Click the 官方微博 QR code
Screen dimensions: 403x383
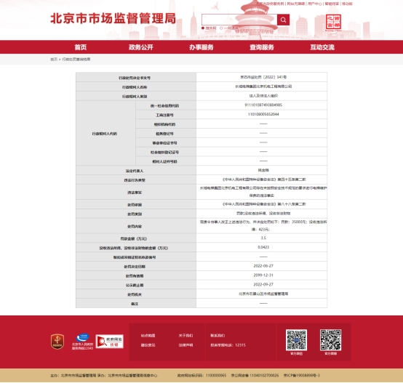point(330,340)
